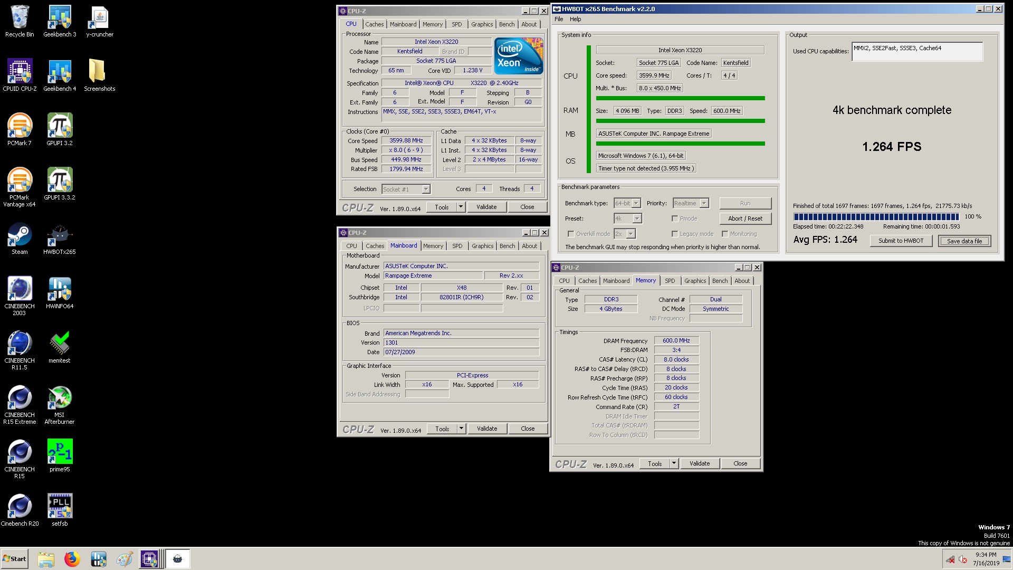Viewport: 1013px width, 570px height.
Task: Click the Paint taskbar icon
Action: 124,559
